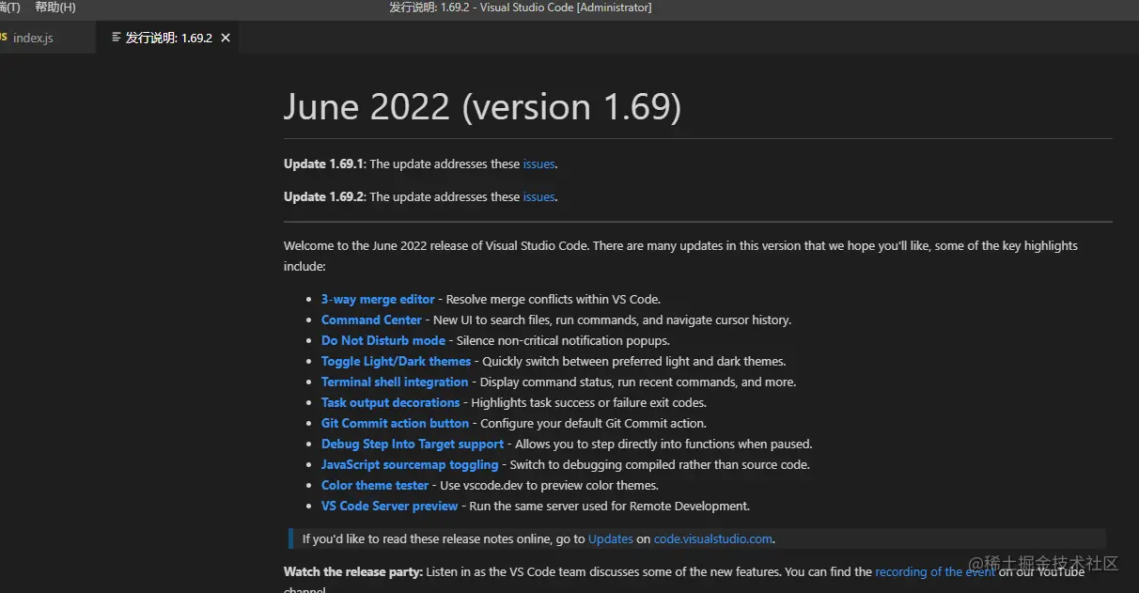Open the issues link for Update 1.69.1
The height and width of the screenshot is (593, 1139).
(538, 164)
